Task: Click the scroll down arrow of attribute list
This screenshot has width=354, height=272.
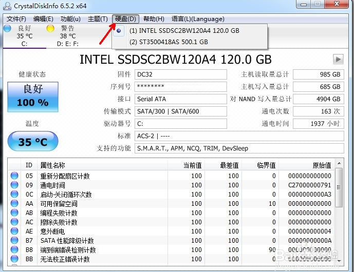Action: (339, 261)
